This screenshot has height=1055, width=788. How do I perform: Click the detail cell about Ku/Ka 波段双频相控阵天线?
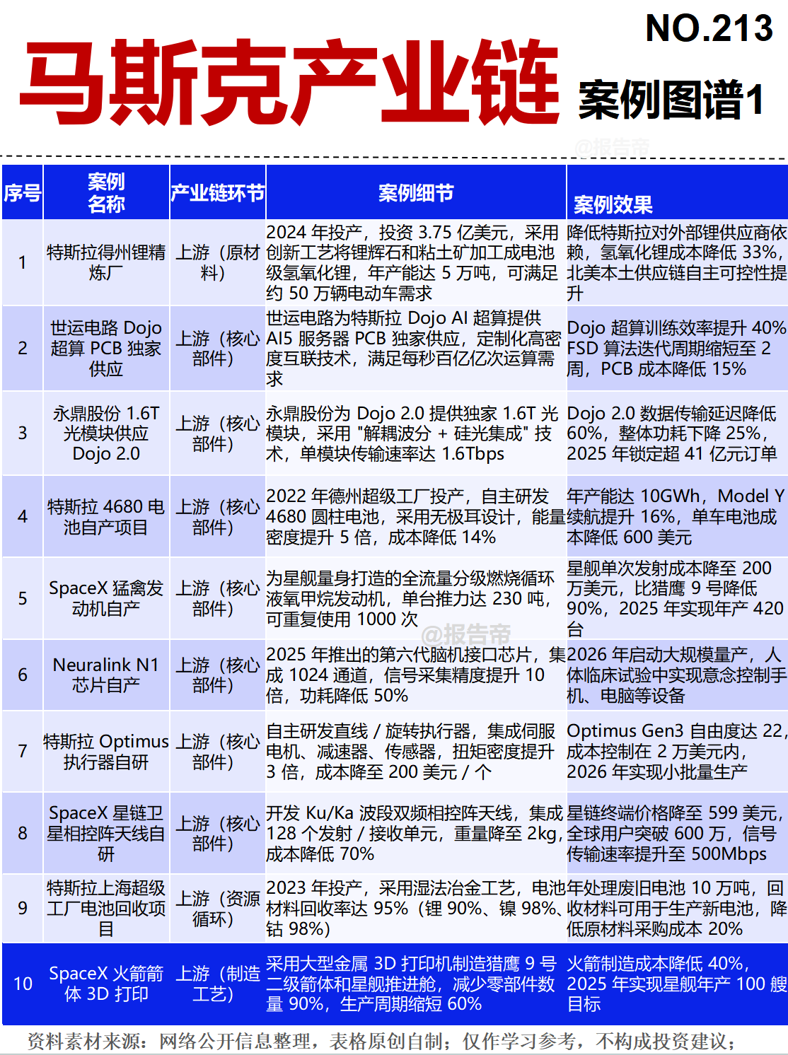[x=416, y=833]
